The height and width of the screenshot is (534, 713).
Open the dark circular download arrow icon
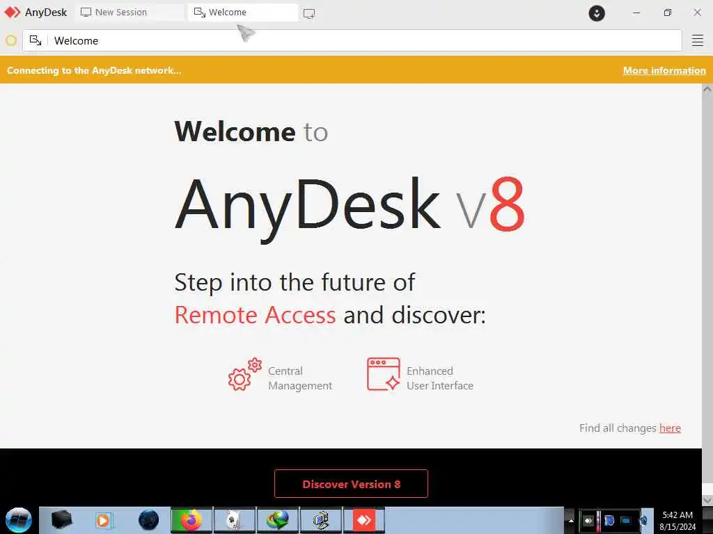coord(597,13)
